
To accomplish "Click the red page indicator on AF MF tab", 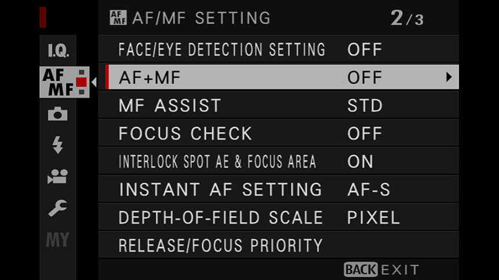I will (x=82, y=82).
